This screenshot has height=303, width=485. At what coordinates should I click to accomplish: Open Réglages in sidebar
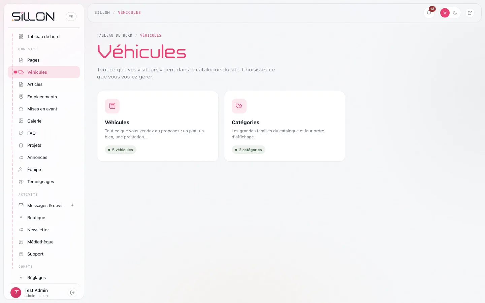(x=44, y=277)
